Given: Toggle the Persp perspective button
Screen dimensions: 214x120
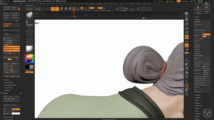Looking at the screenshot, I should pos(187,37).
